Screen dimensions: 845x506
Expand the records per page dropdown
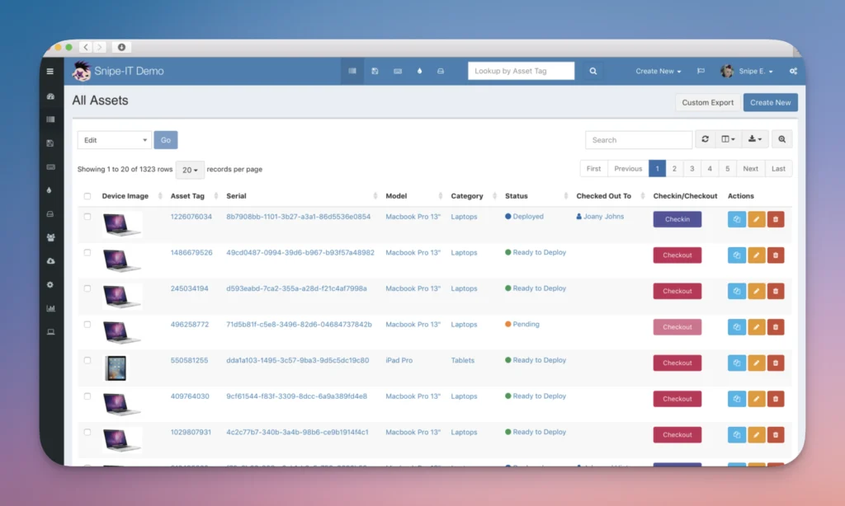(190, 170)
